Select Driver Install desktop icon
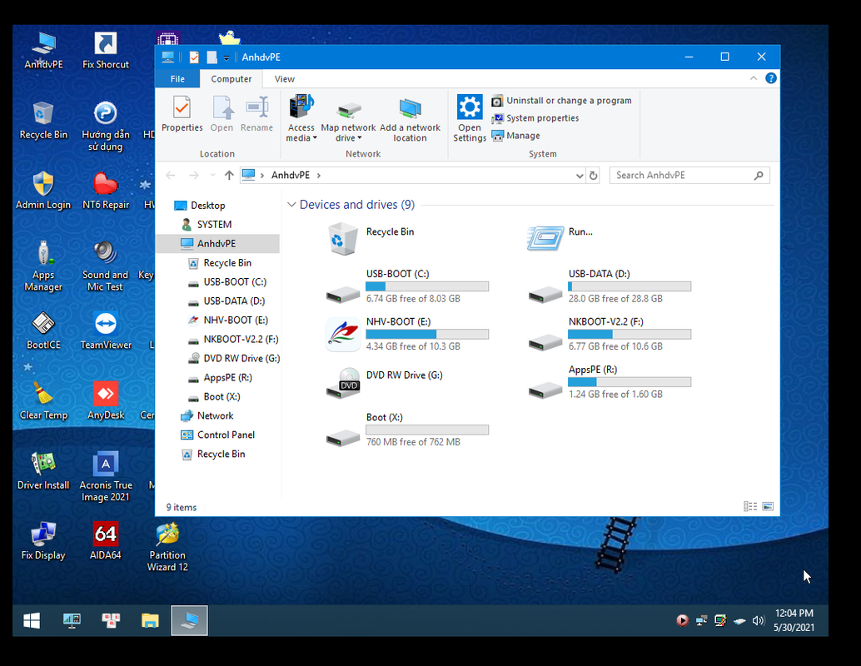The height and width of the screenshot is (666, 861). 43,471
